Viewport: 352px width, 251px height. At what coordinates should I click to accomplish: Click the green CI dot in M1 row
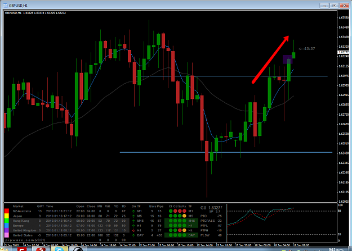click(171, 211)
